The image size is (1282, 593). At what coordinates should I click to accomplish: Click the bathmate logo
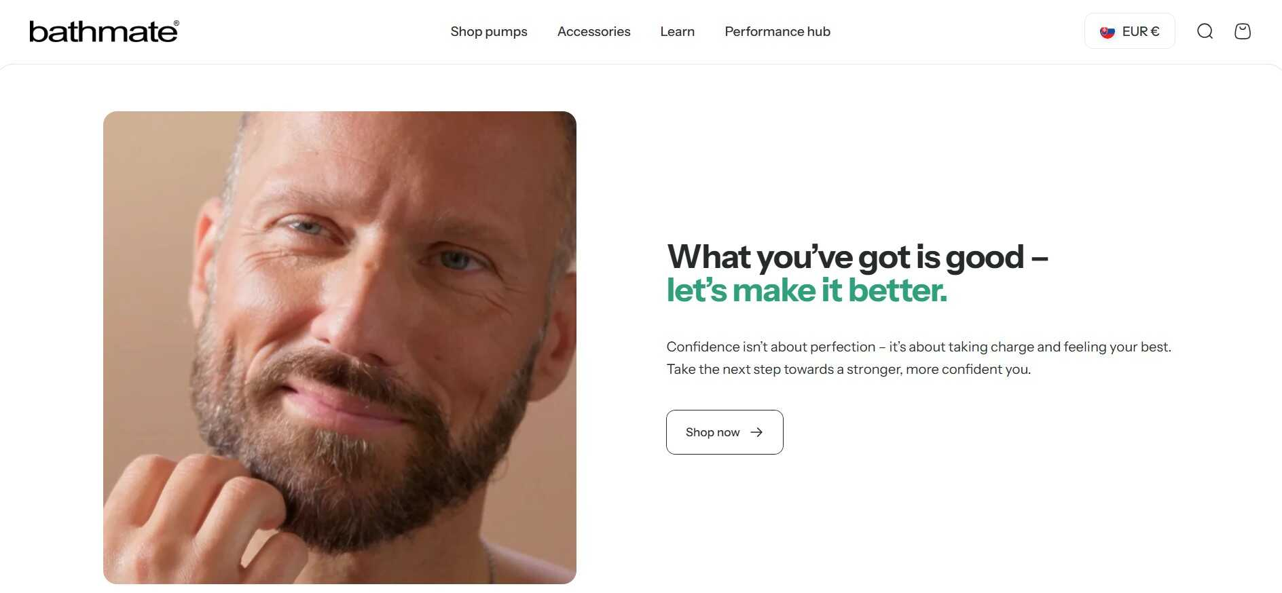pos(103,31)
